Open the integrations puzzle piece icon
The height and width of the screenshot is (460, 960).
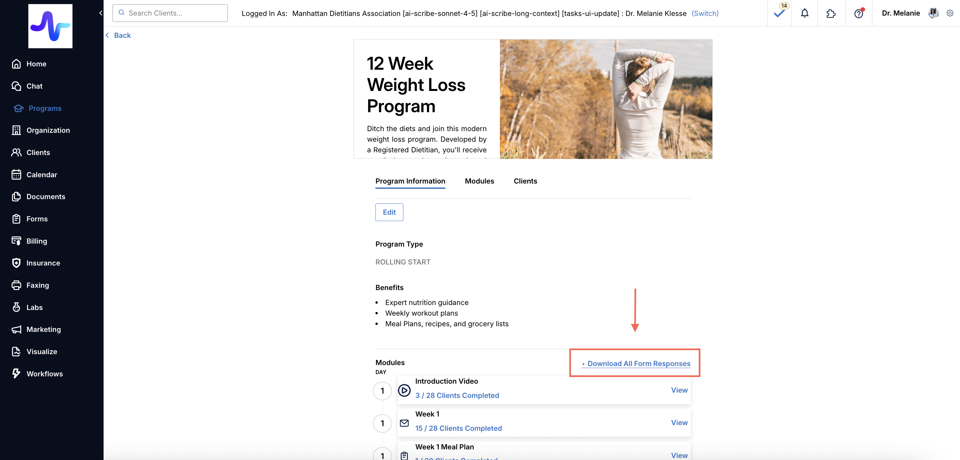(x=831, y=13)
